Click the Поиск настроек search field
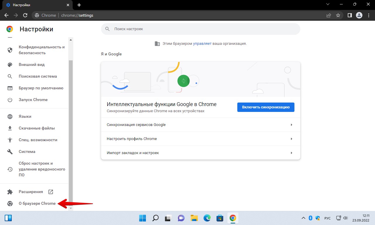375x225 pixels. click(x=201, y=29)
